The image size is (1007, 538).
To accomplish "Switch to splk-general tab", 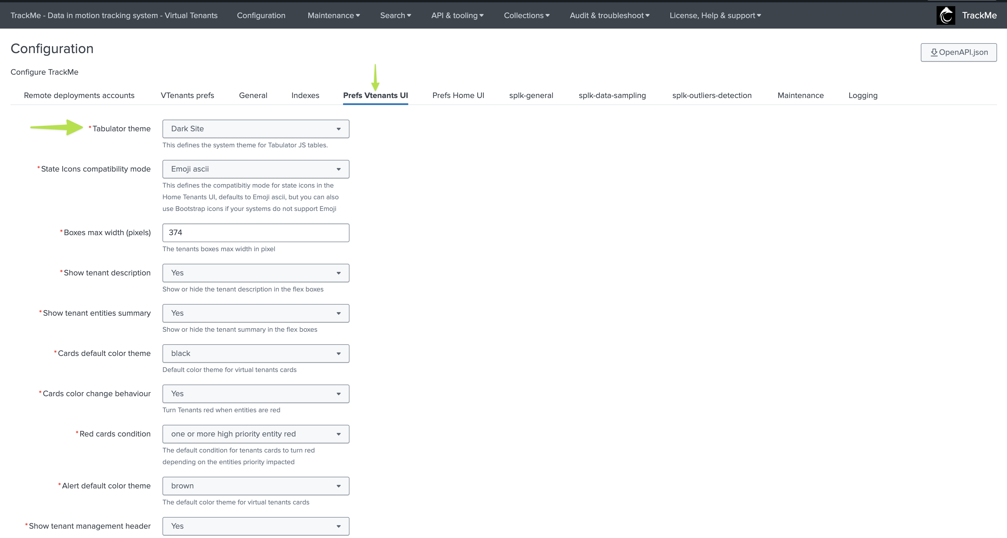I will 531,96.
